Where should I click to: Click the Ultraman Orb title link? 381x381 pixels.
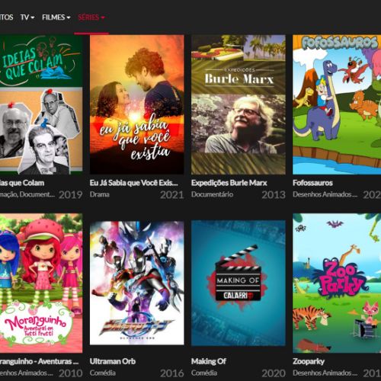click(113, 361)
